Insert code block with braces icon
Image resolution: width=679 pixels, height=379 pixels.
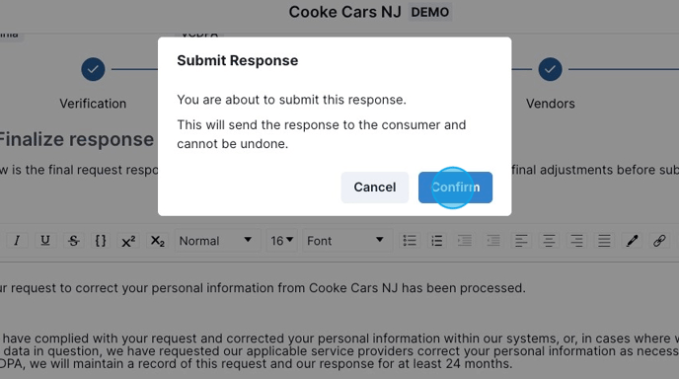[101, 241]
